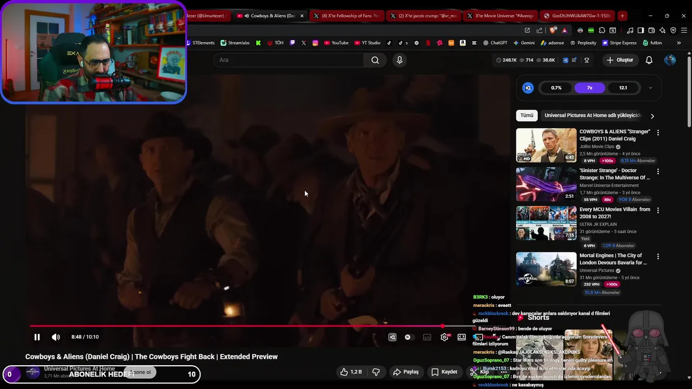Click the trophy icon in vidIQ bar
The width and height of the screenshot is (692, 389).
587,60
